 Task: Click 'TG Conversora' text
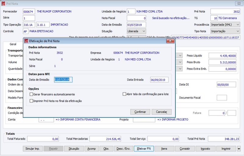(x=228, y=18)
